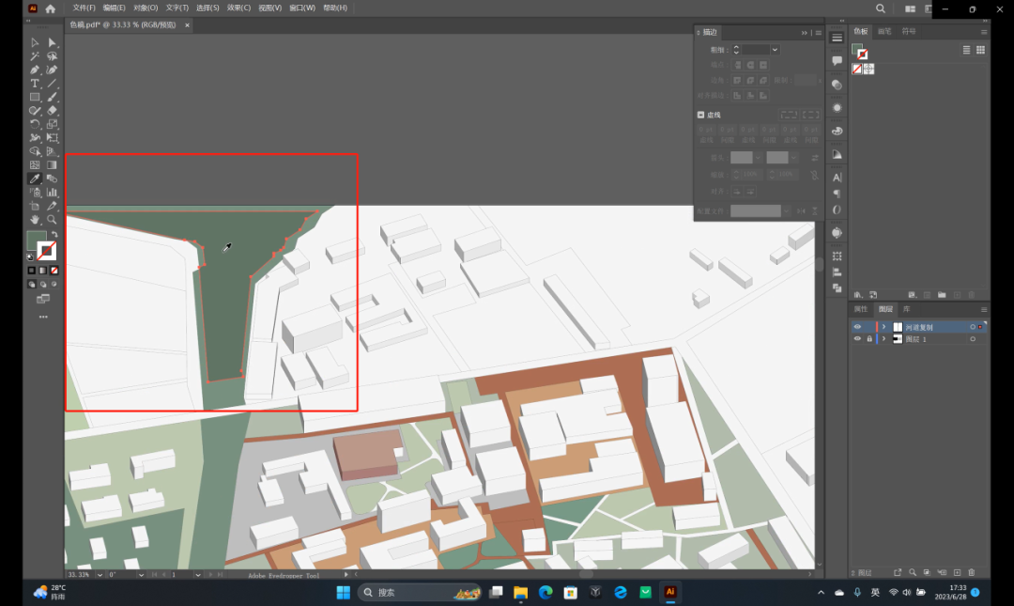Select the Rectangle tool
This screenshot has width=1014, height=606.
click(35, 97)
